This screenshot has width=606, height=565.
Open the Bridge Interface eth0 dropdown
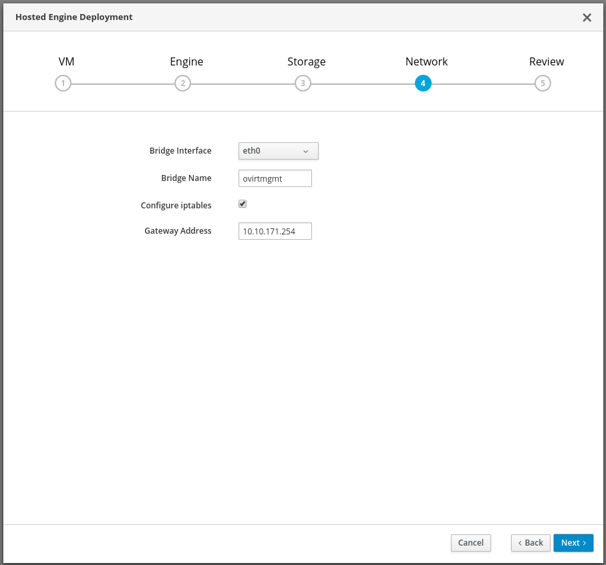coord(278,151)
